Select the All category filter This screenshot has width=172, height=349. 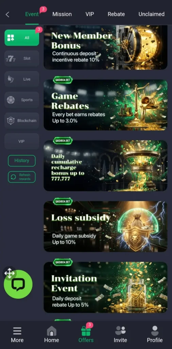click(22, 38)
